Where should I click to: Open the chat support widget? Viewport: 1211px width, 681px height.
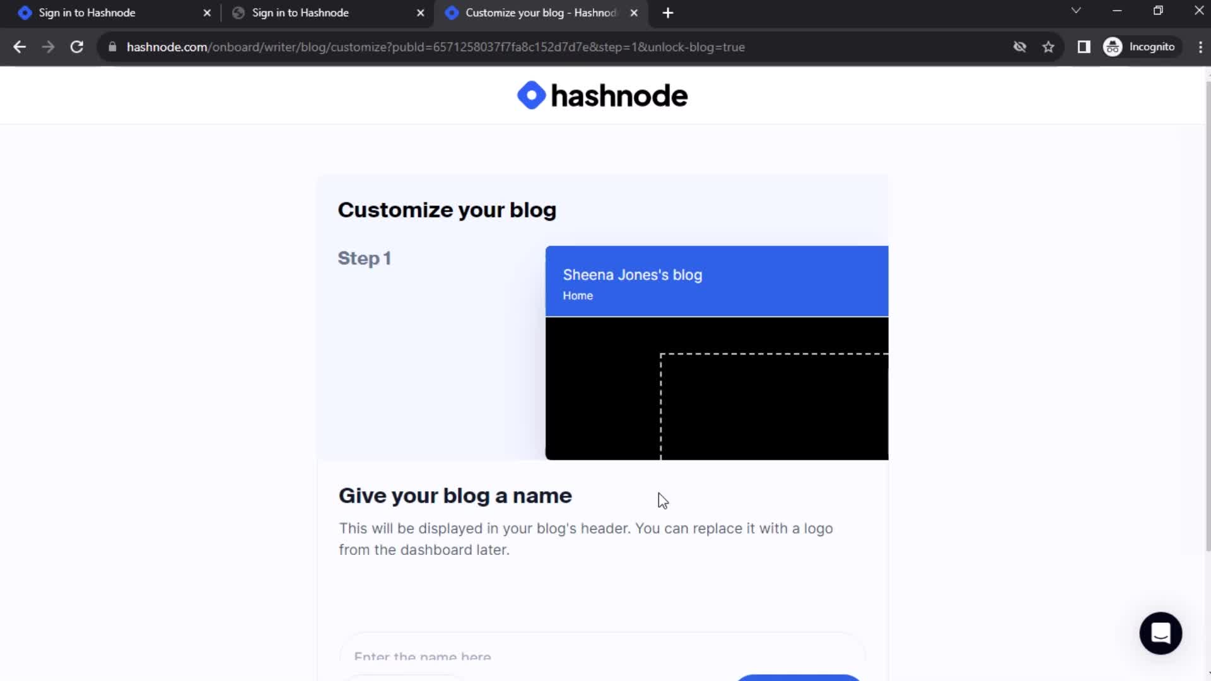[x=1161, y=633]
